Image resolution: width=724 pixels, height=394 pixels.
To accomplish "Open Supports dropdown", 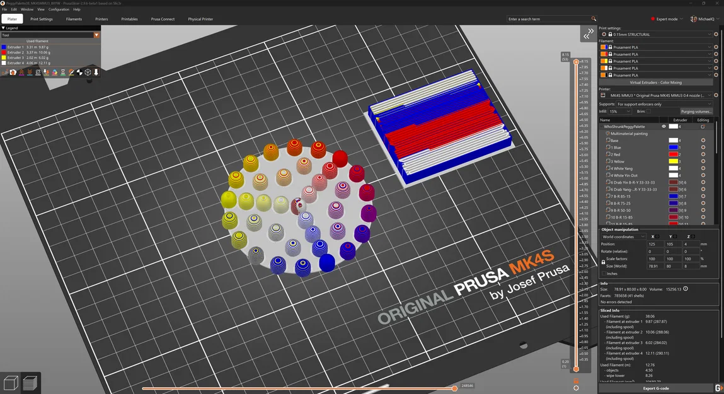I will click(x=664, y=104).
